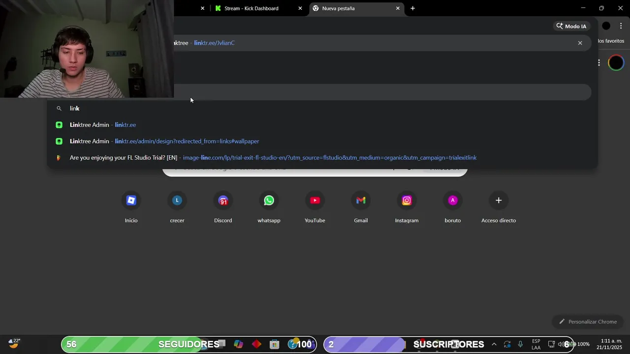This screenshot has width=630, height=354.
Task: Remove the linktr.ee/JvlianC suggestion with X
Action: pyautogui.click(x=580, y=43)
